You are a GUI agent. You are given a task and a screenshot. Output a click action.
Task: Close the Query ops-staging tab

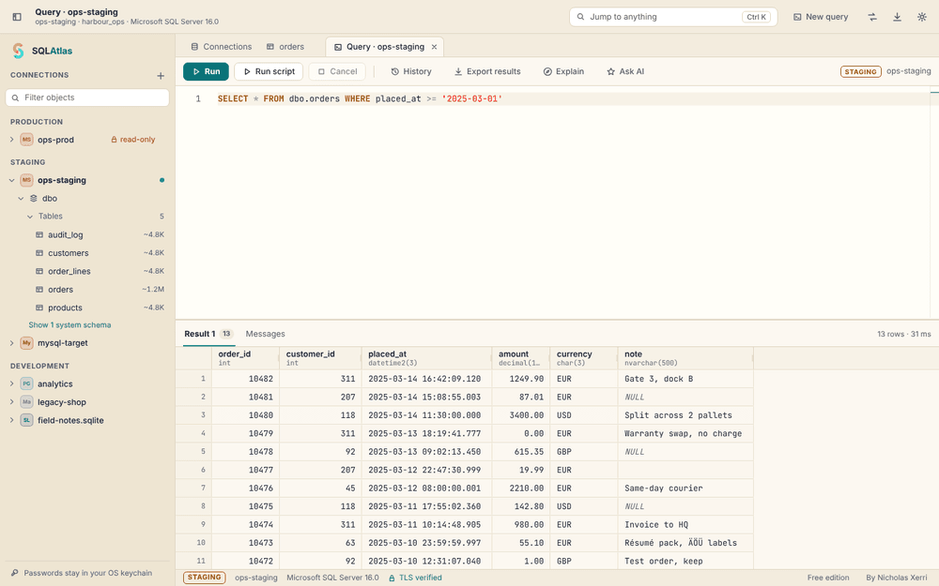click(x=434, y=47)
